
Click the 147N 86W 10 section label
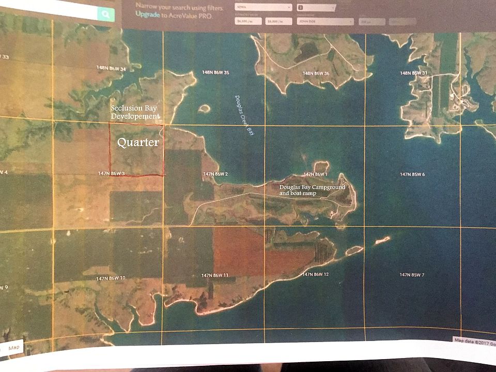tap(111, 278)
